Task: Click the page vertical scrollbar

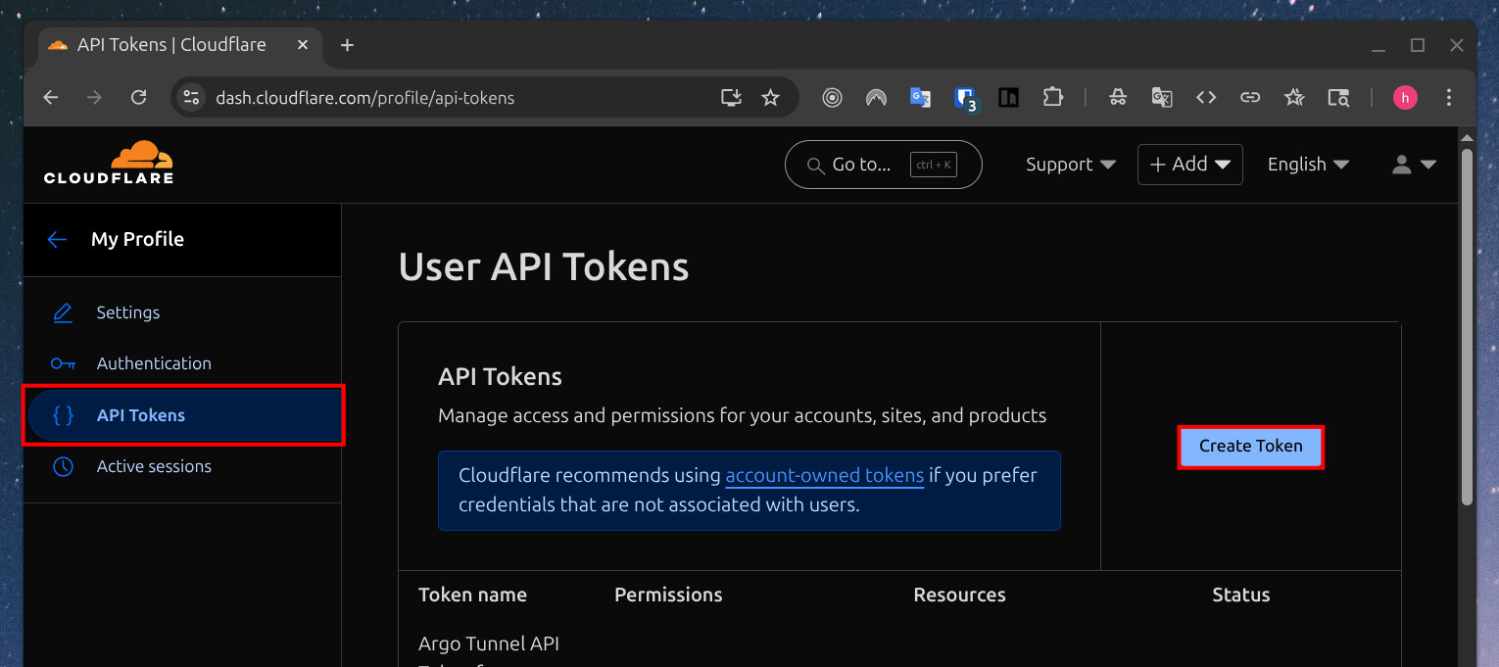Action: point(1466,327)
